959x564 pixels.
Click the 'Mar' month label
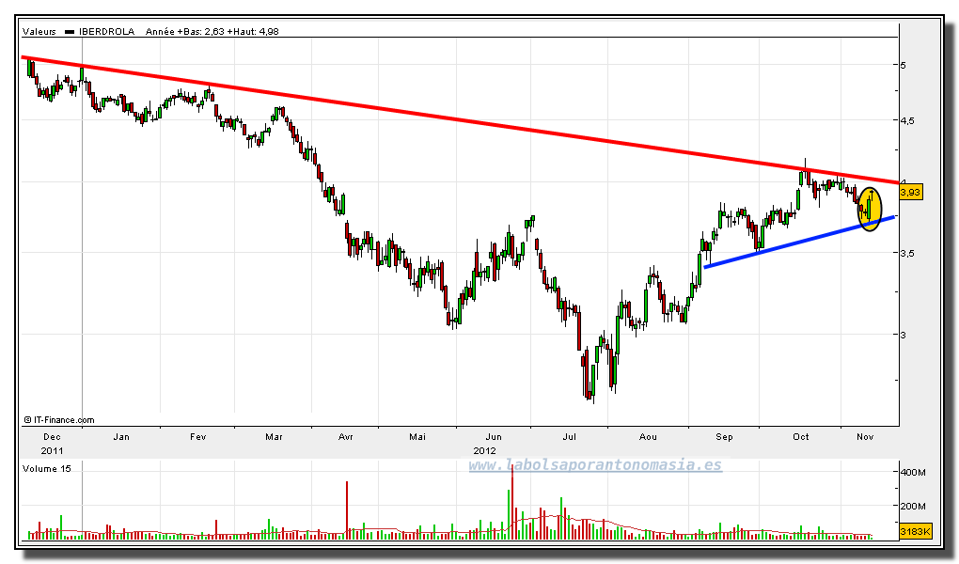(274, 437)
